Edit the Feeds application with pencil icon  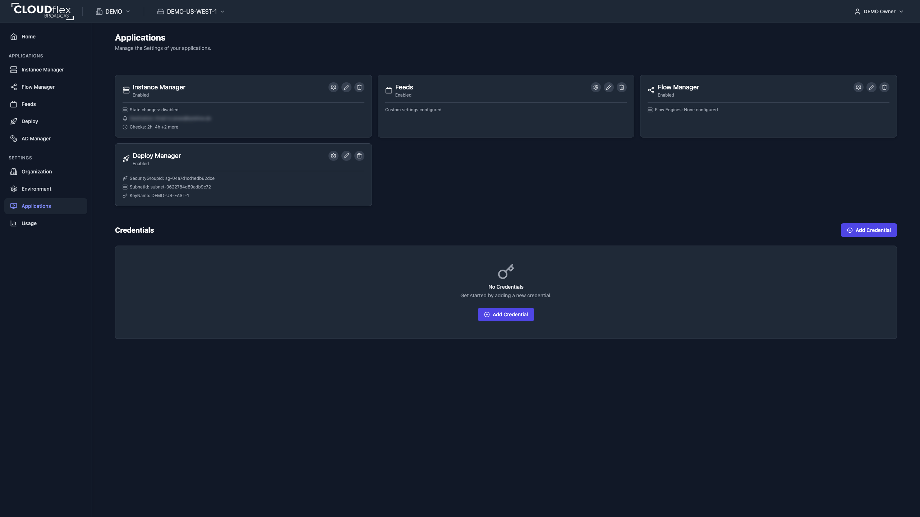point(609,87)
